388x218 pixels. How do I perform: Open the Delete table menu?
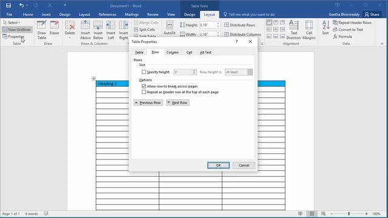click(70, 30)
